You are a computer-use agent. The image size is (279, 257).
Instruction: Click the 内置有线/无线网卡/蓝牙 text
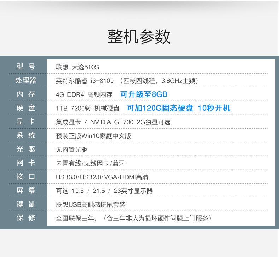pyautogui.click(x=90, y=163)
